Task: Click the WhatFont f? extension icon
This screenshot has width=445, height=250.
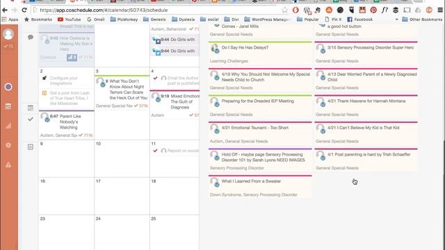Action: (x=385, y=10)
